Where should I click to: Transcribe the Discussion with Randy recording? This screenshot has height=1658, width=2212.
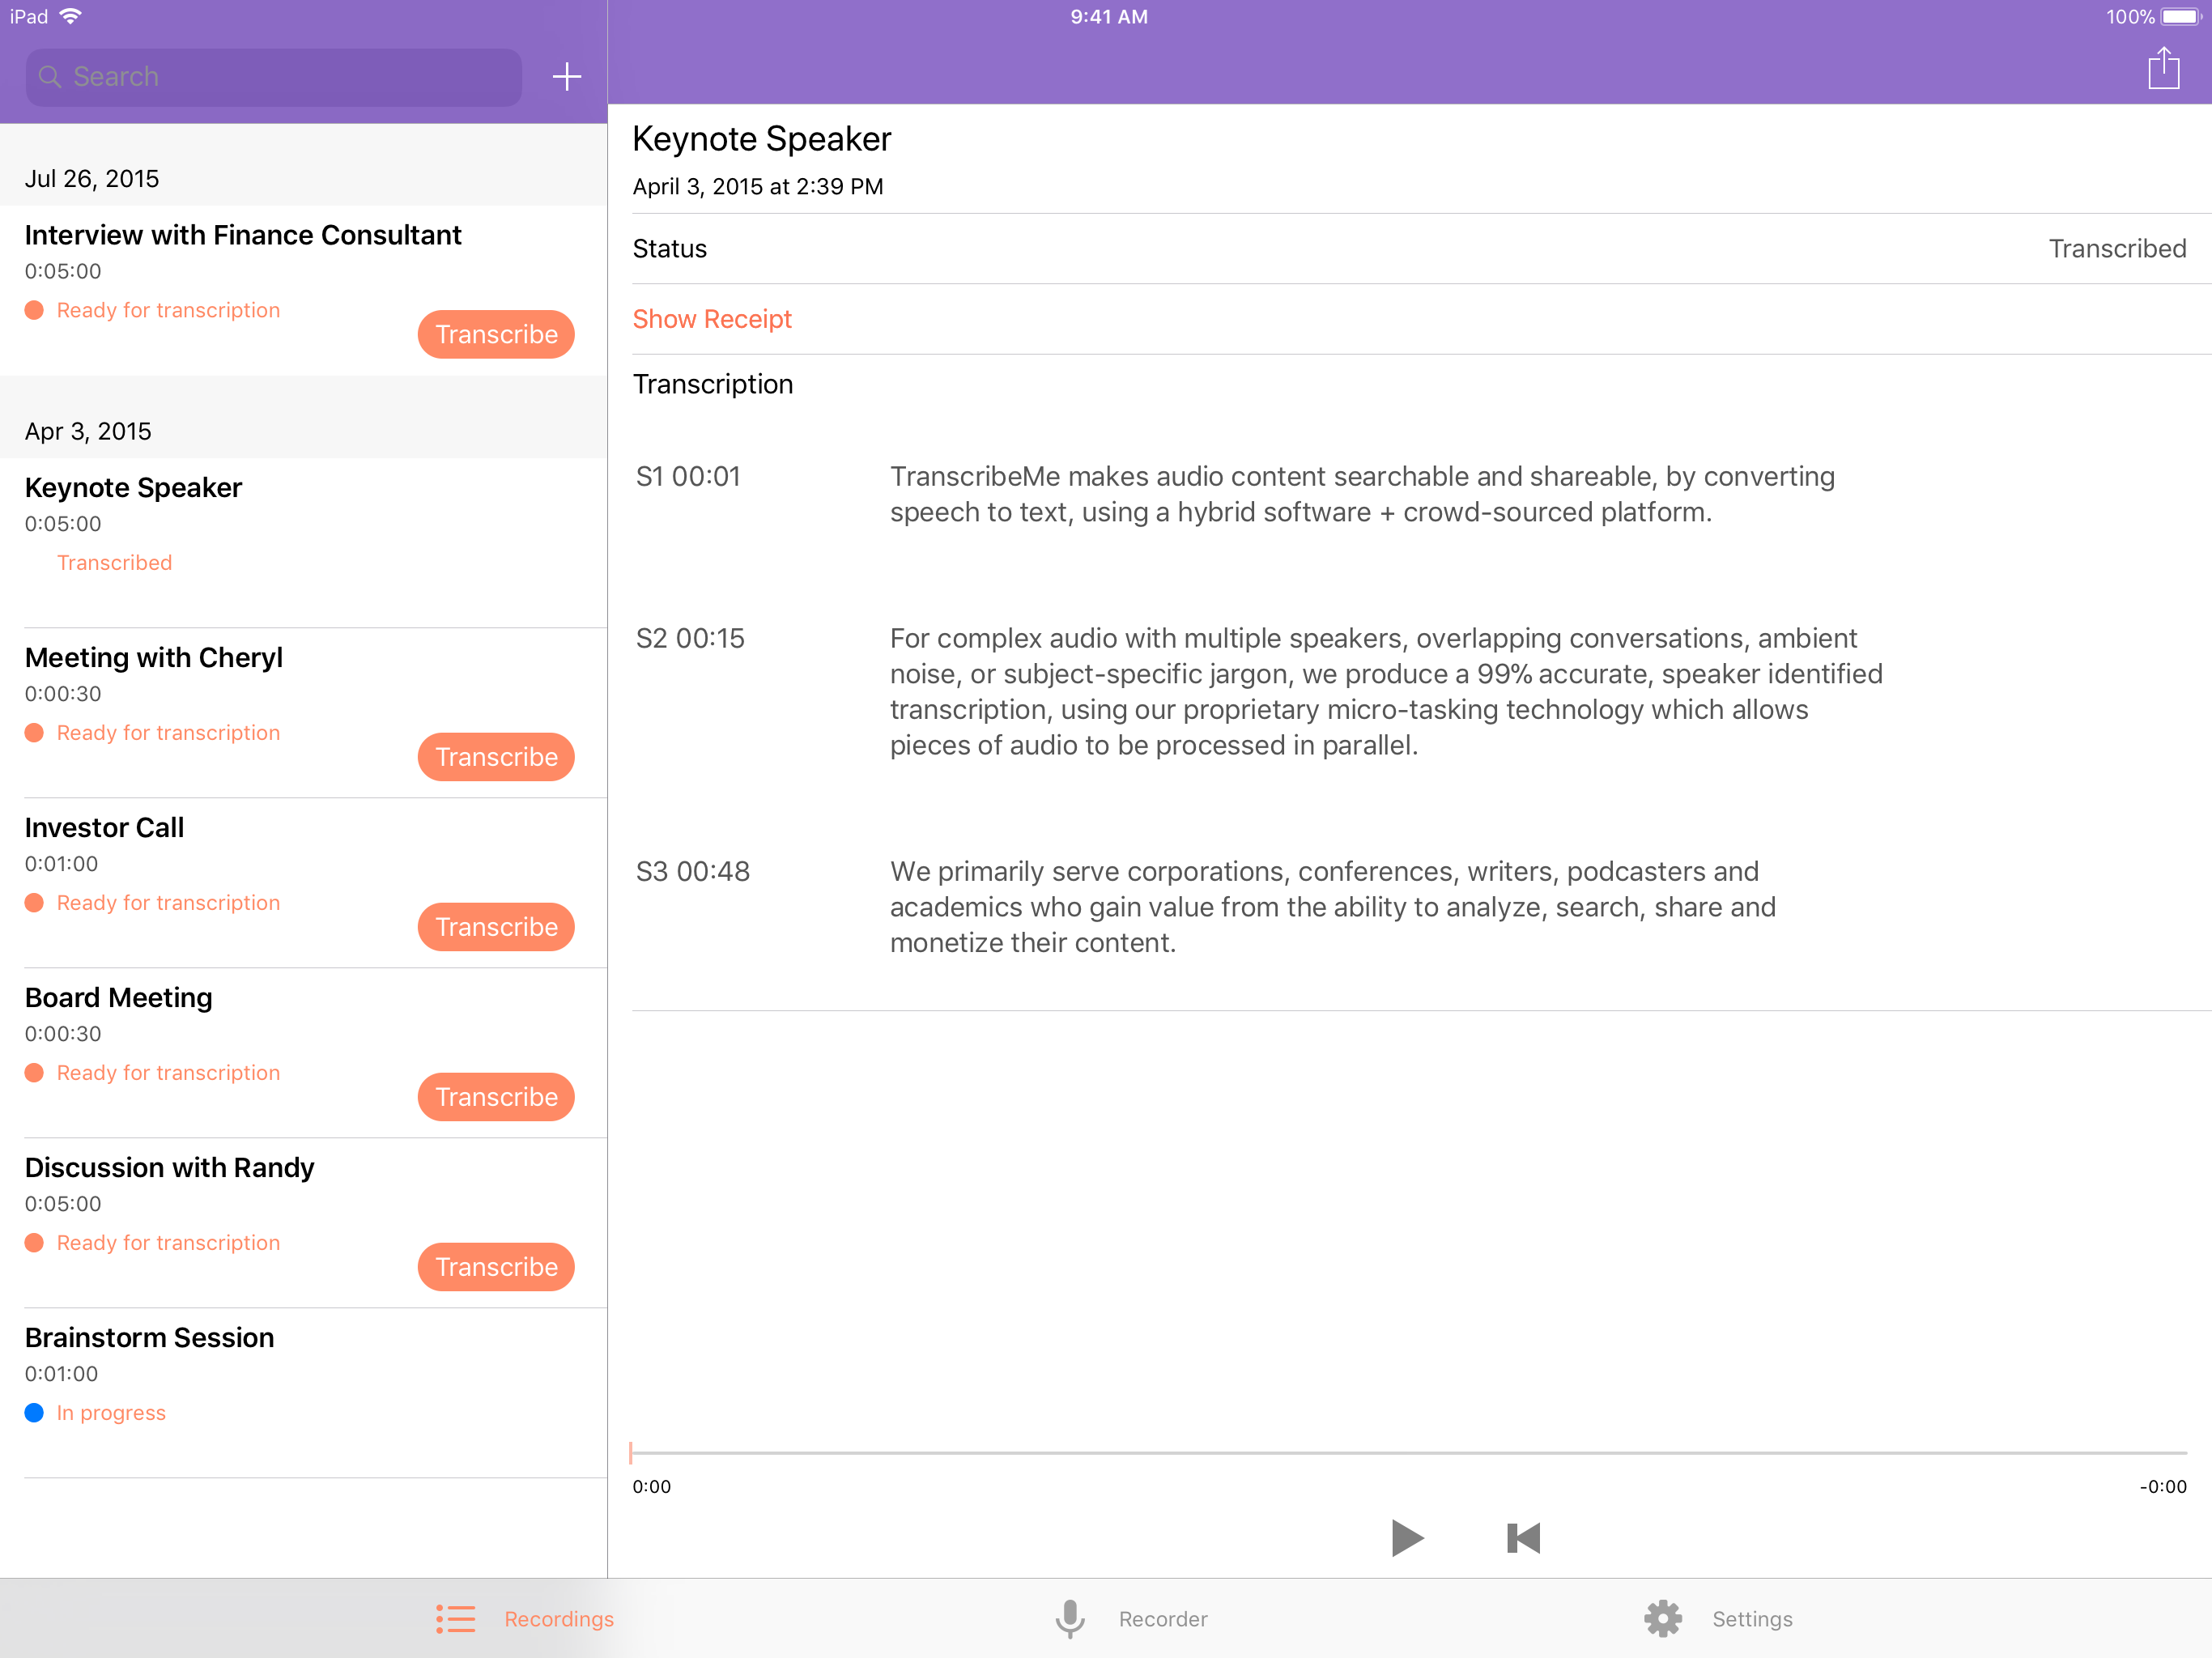pos(496,1267)
